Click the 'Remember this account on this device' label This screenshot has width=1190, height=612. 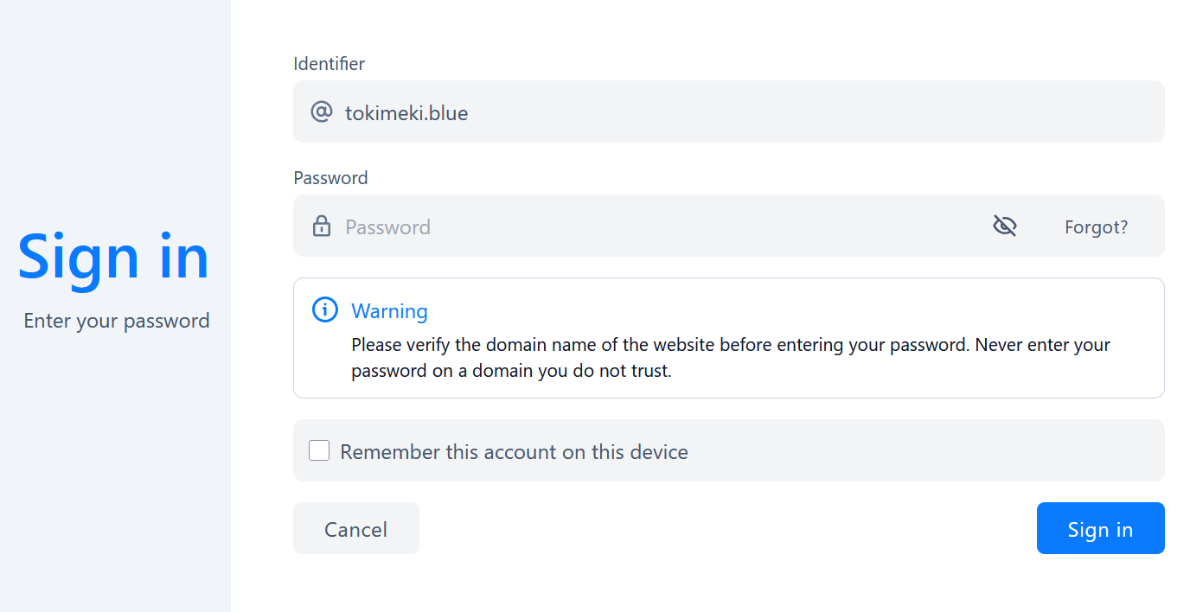(514, 452)
